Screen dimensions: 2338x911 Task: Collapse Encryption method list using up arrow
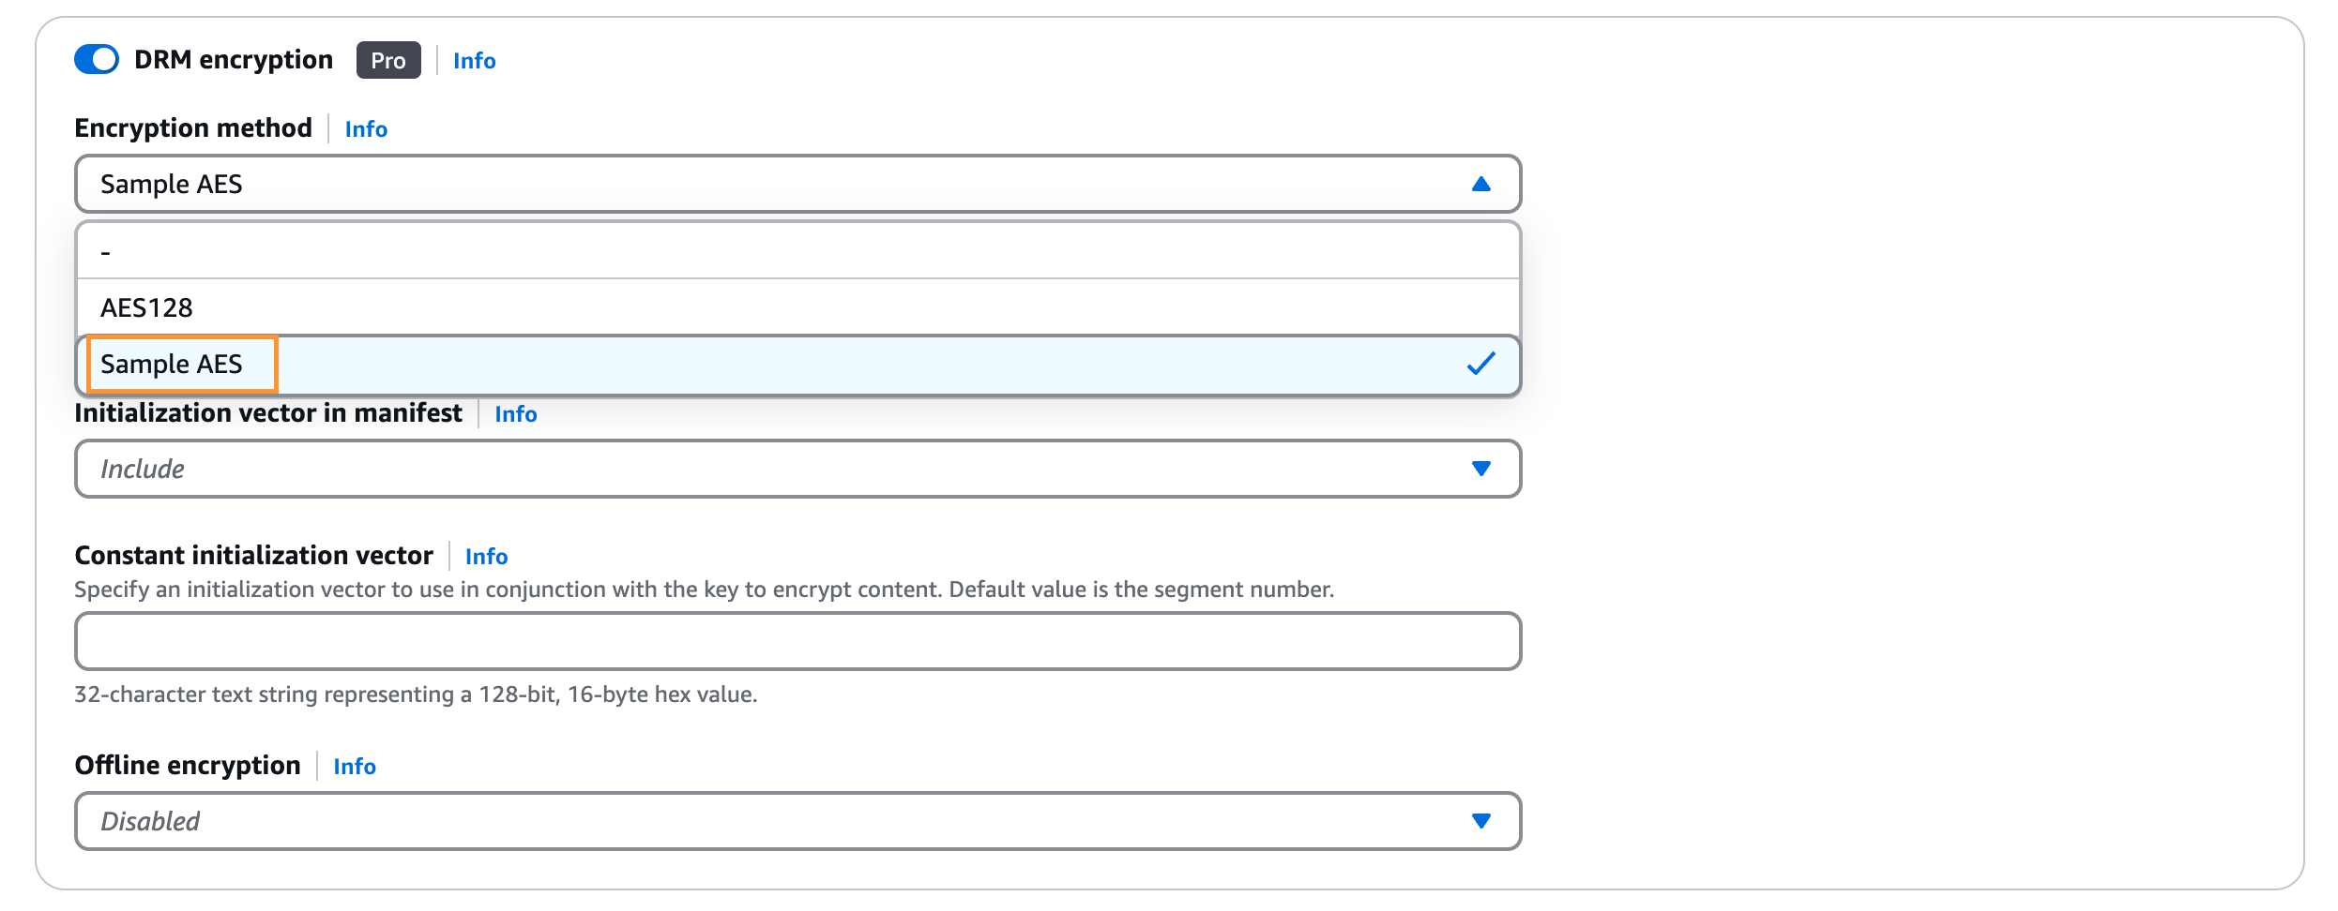(1480, 185)
